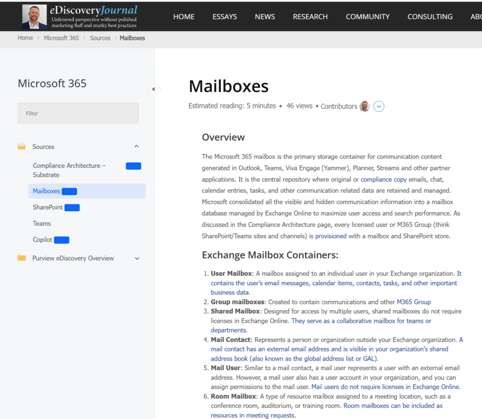
Task: Click the badge next to Copilot
Action: point(62,240)
